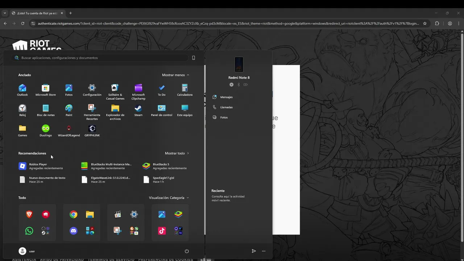Open phone panel more options
Viewport: 464px width, 261px height.
[x=264, y=251]
